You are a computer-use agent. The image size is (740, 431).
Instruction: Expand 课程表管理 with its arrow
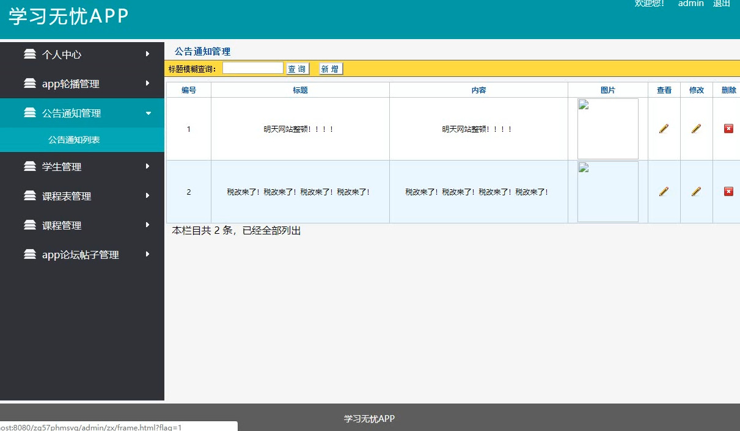(x=148, y=195)
